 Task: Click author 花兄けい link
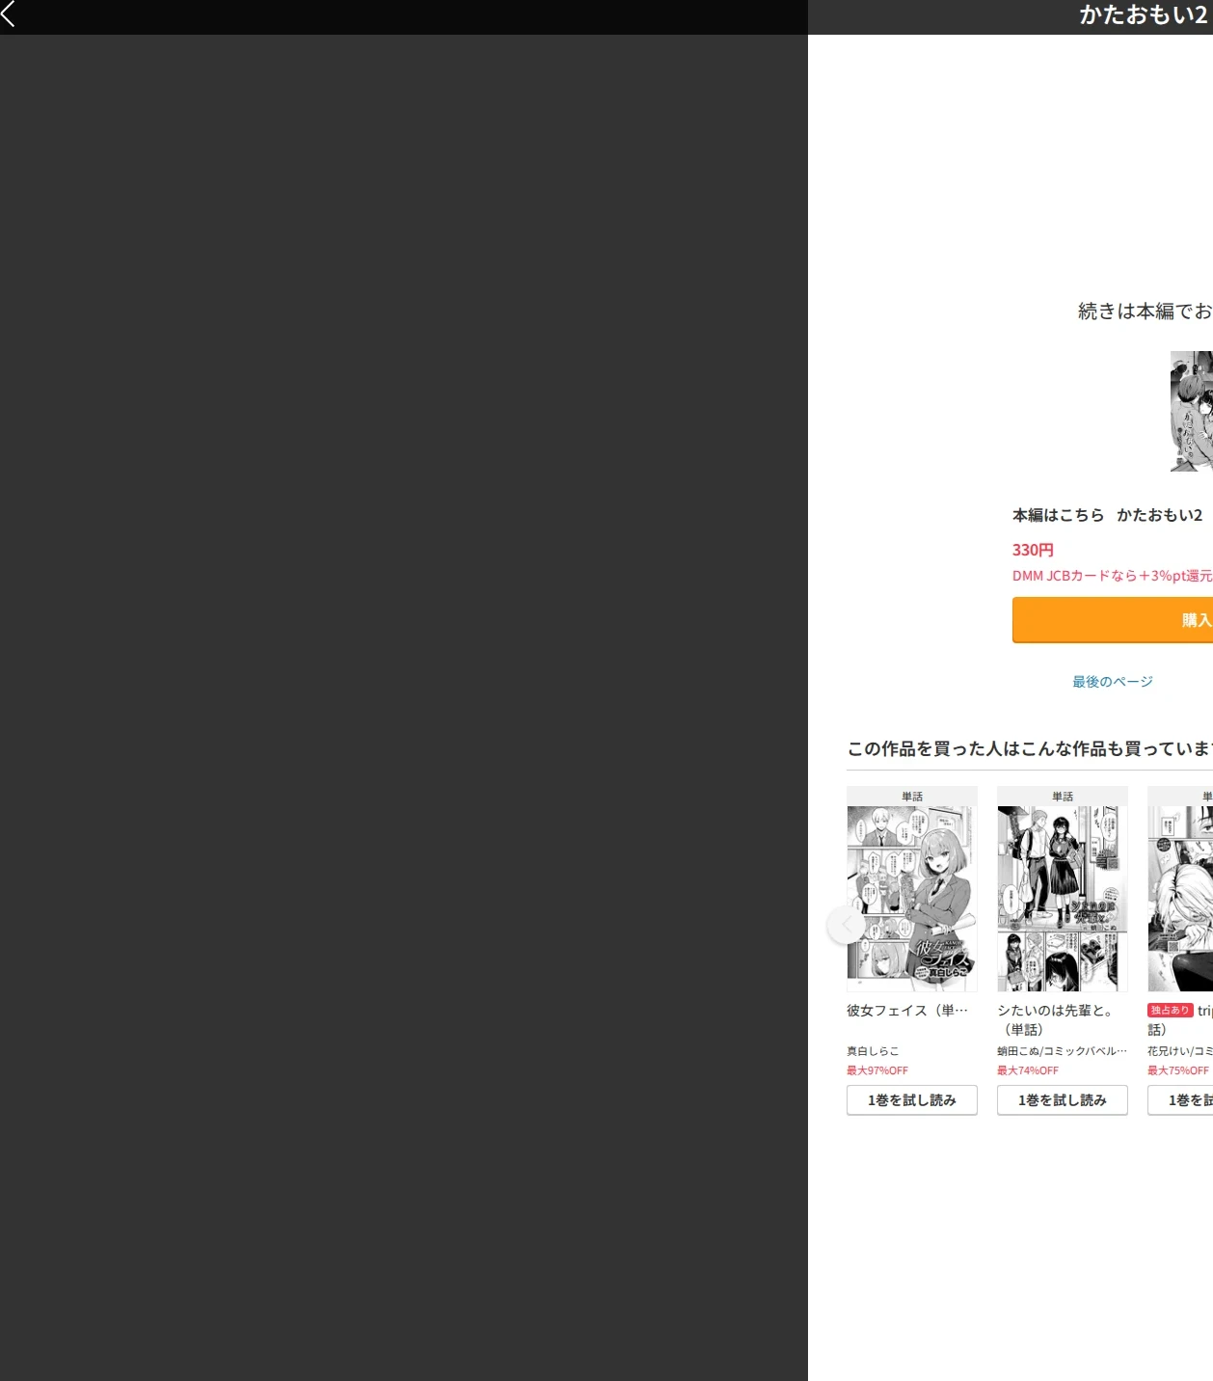(x=1167, y=1050)
